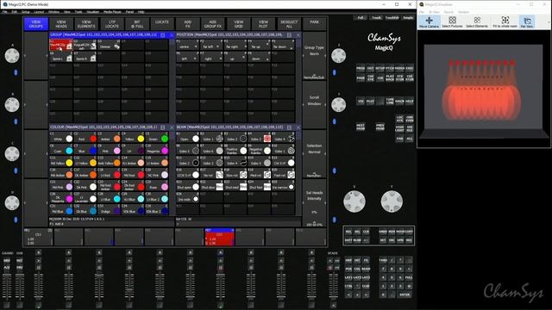
Task: Choose the Iris narrow beam palette
Action: [284, 186]
